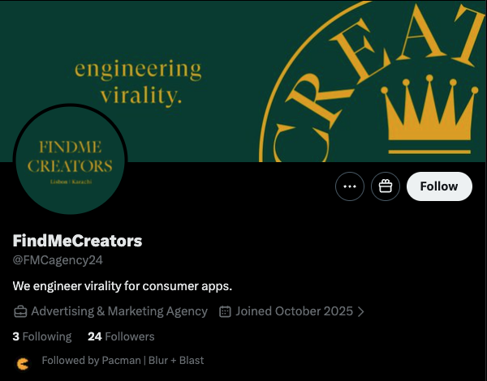Click the gold crown graphic in banner
This screenshot has height=381, width=487.
coord(431,113)
